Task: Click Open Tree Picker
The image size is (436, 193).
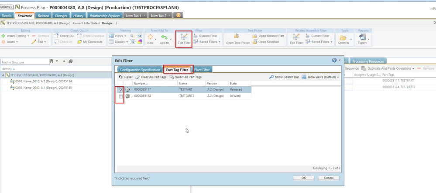Action: pyautogui.click(x=238, y=39)
